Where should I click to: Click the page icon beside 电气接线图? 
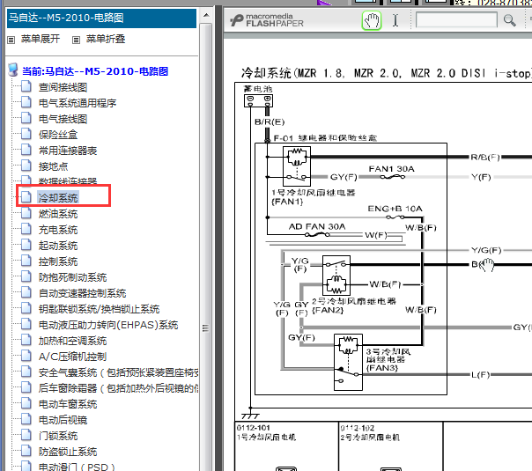coord(26,118)
